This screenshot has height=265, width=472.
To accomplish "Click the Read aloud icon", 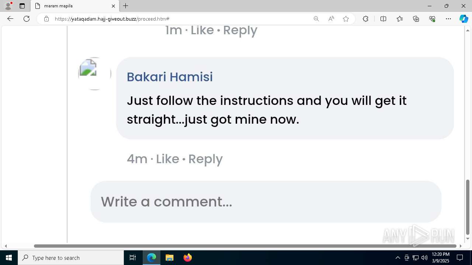I will 331,19.
